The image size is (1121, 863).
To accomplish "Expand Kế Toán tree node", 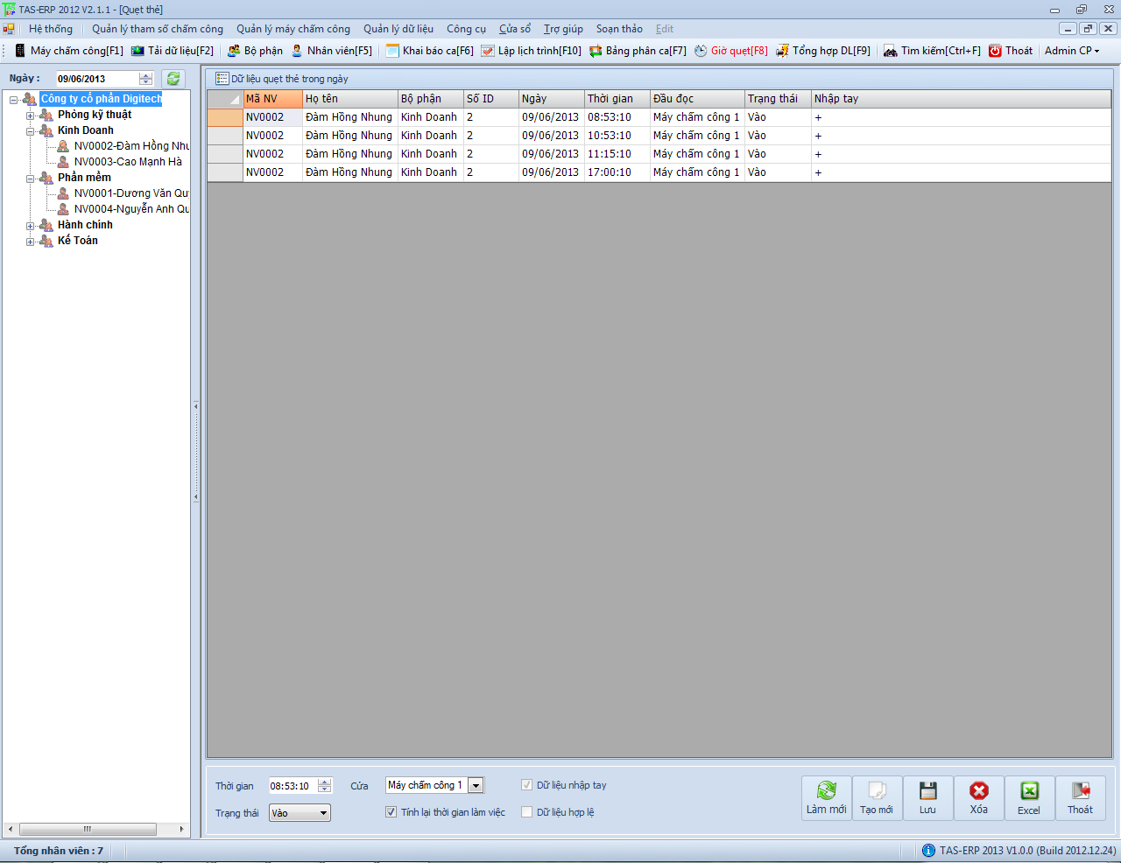I will (x=31, y=242).
